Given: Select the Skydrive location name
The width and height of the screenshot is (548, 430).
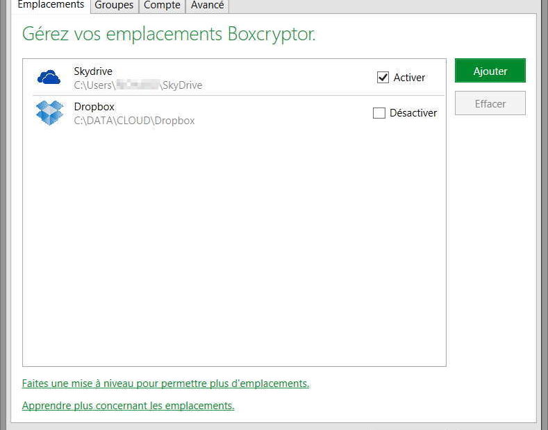Looking at the screenshot, I should pos(93,71).
